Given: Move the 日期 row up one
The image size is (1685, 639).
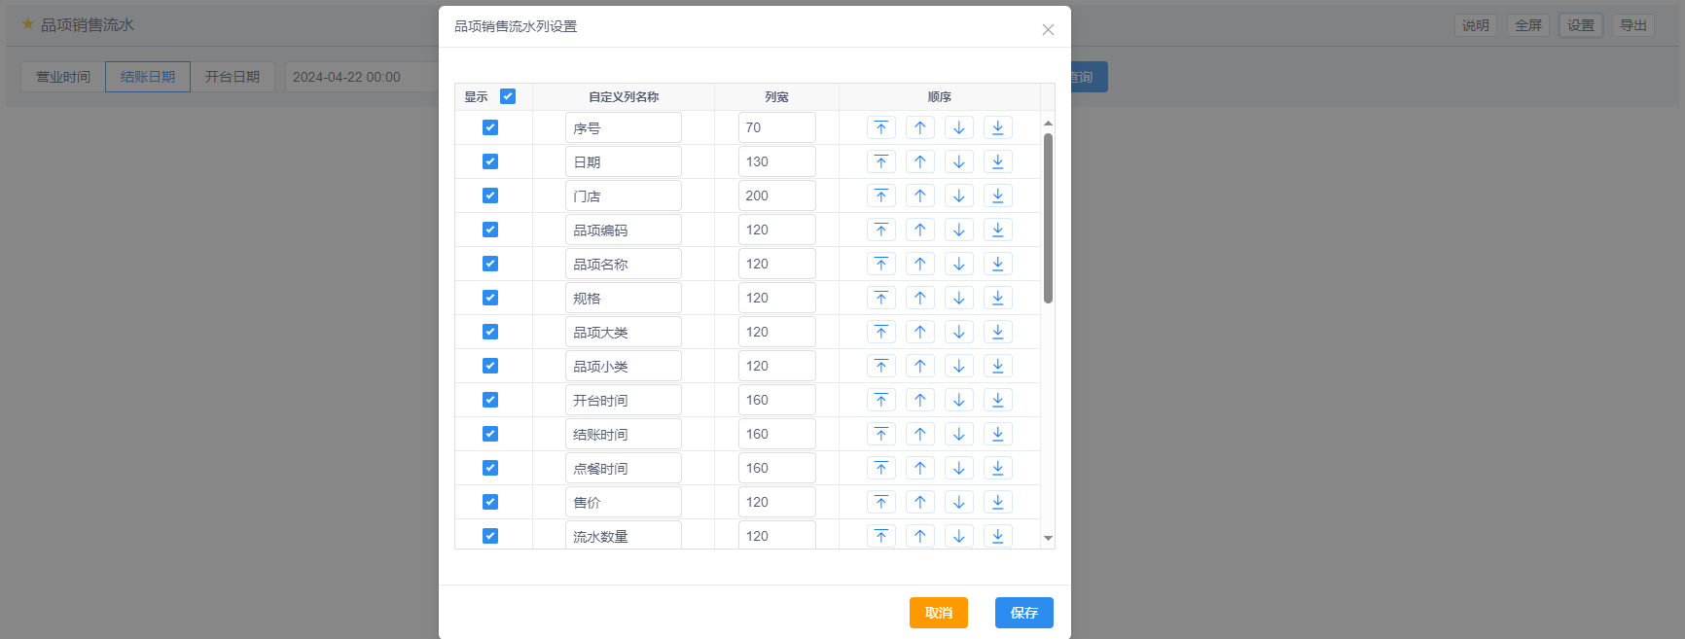Looking at the screenshot, I should [920, 161].
